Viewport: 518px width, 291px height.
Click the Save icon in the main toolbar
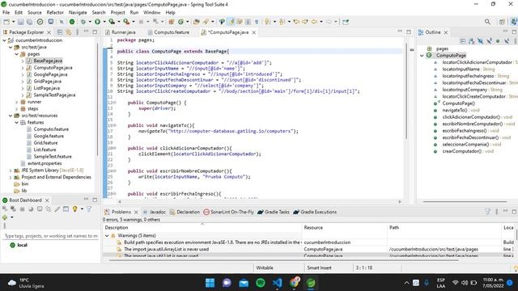(x=21, y=22)
